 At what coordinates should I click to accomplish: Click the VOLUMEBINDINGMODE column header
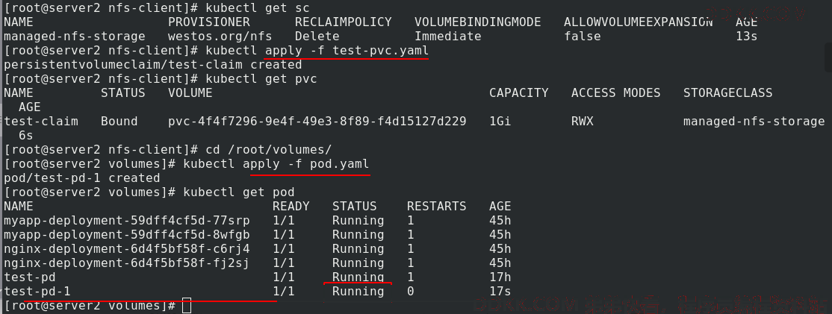[477, 22]
